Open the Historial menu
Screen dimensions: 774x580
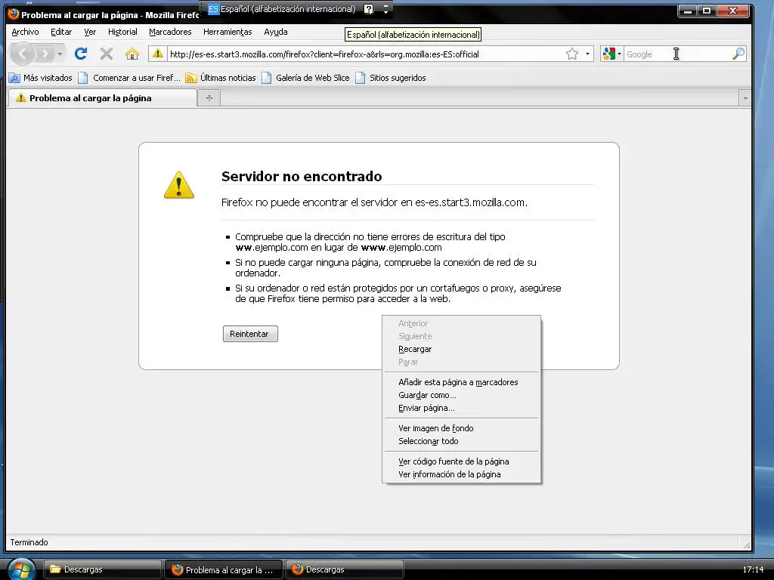122,32
